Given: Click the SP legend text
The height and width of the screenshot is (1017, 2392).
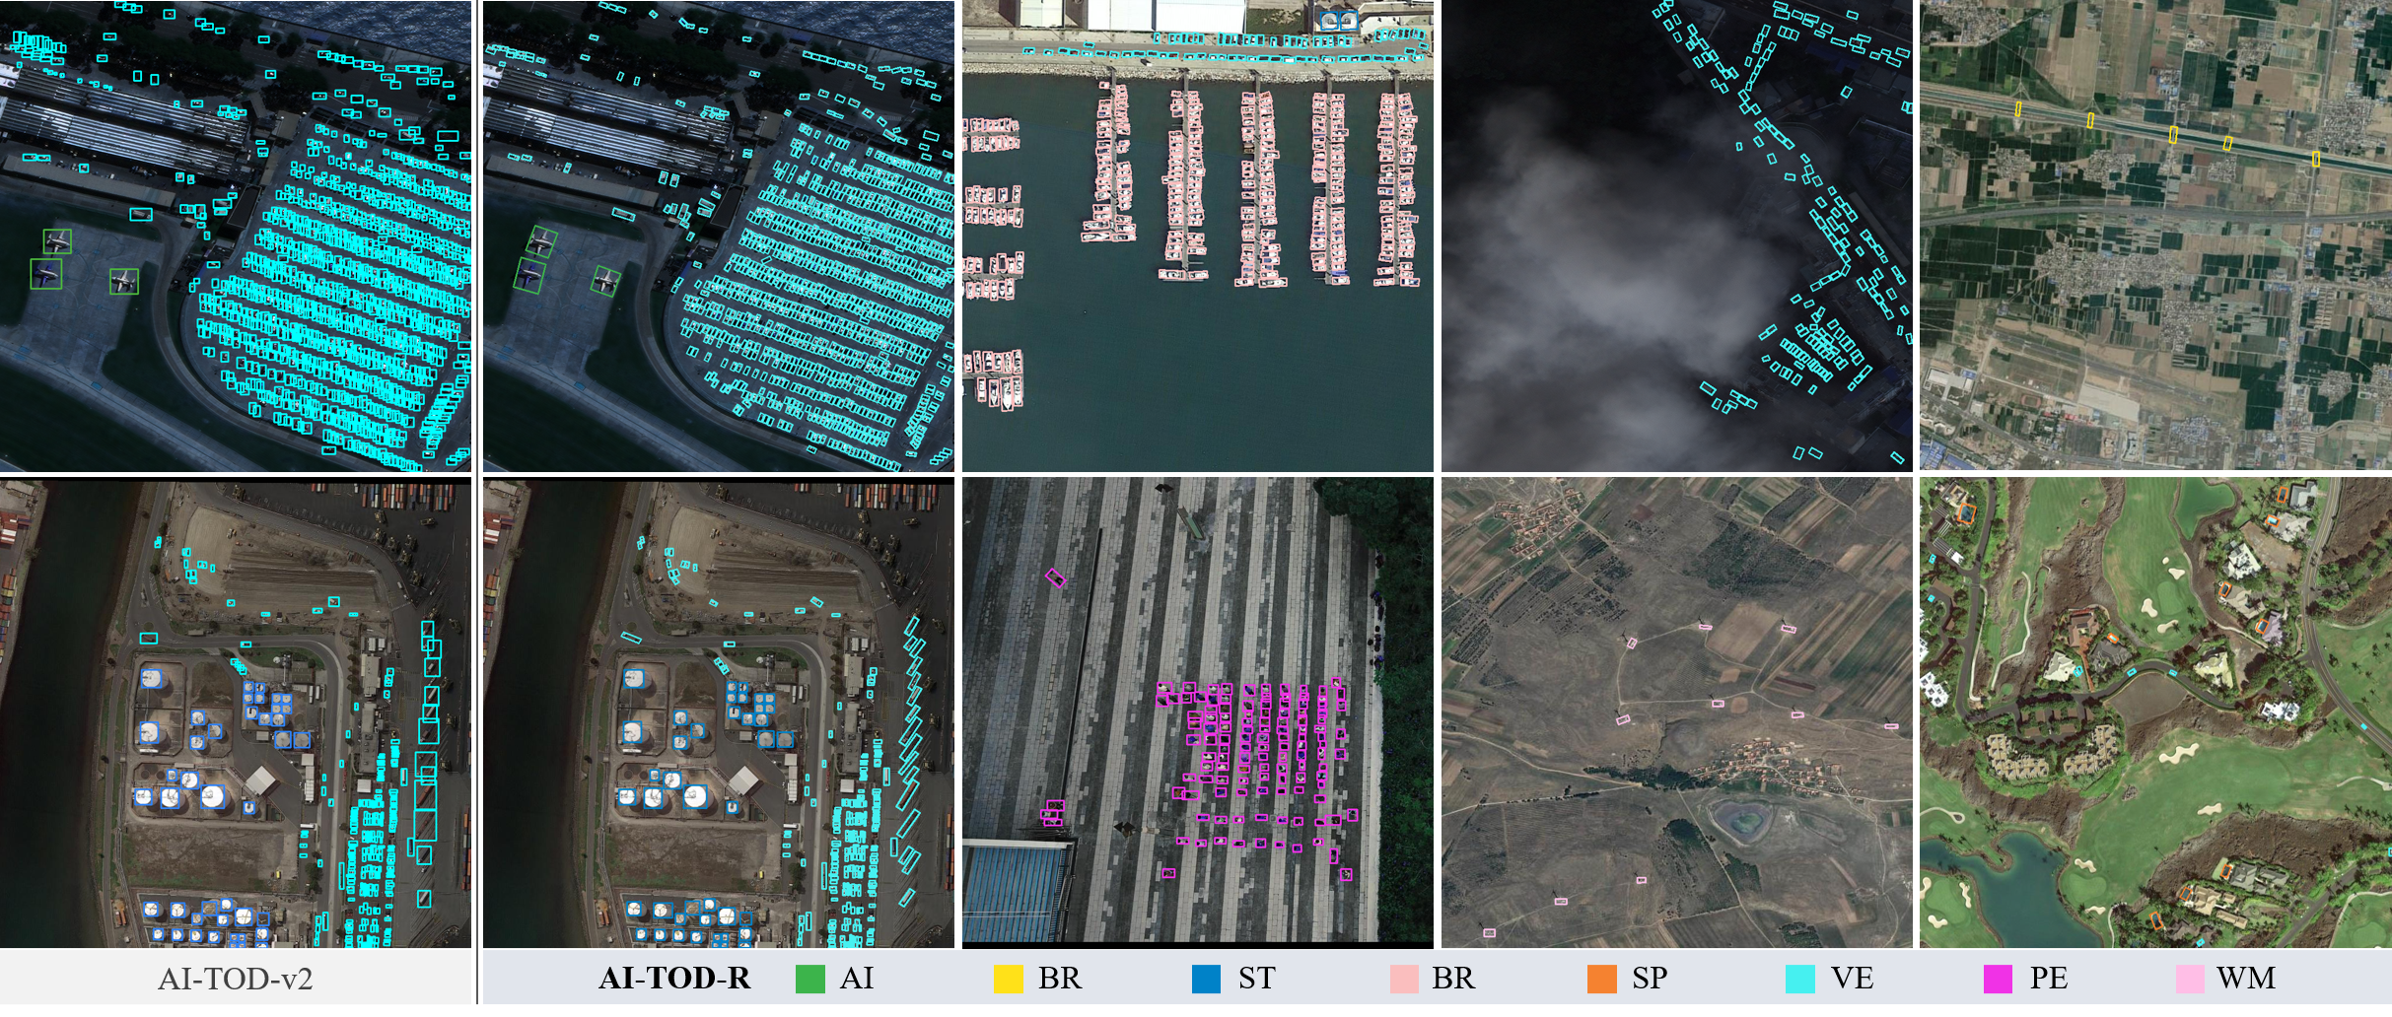Looking at the screenshot, I should pos(1650,978).
